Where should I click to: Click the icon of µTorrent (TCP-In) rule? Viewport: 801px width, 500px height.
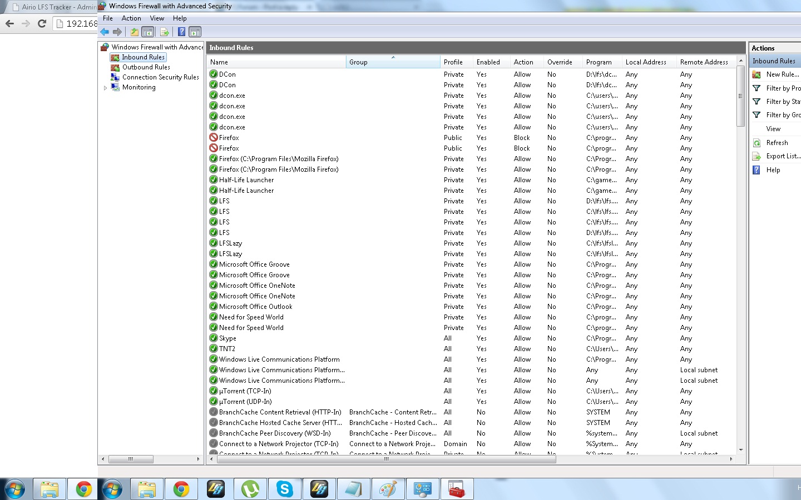pos(214,391)
